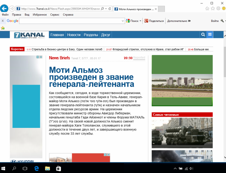This screenshot has width=226, height=173.
Task: Click the Коротко ticker label
Action: click(17, 49)
